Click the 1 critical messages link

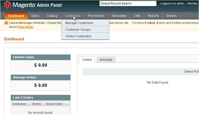coord(150,23)
